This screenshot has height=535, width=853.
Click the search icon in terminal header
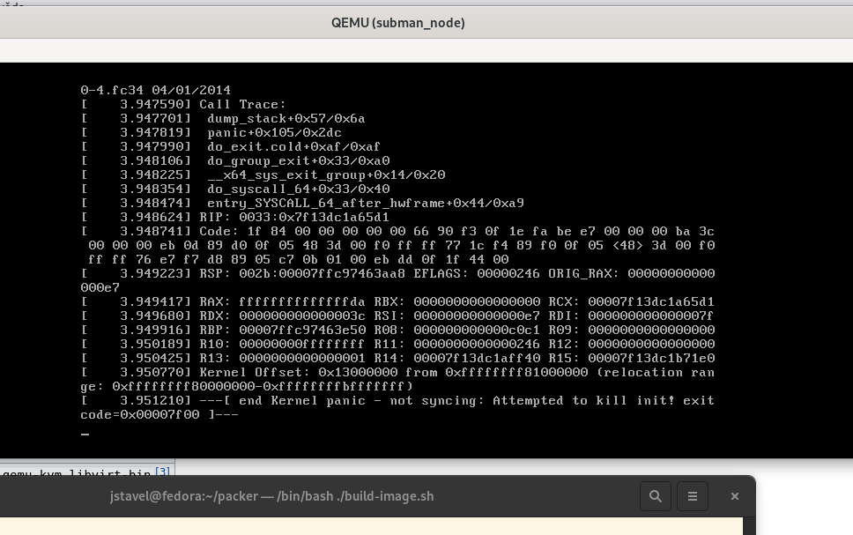click(x=655, y=496)
